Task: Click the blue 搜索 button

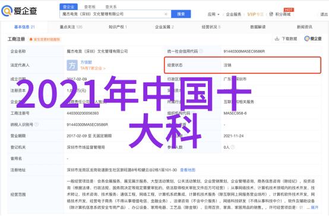Action: pos(181,14)
